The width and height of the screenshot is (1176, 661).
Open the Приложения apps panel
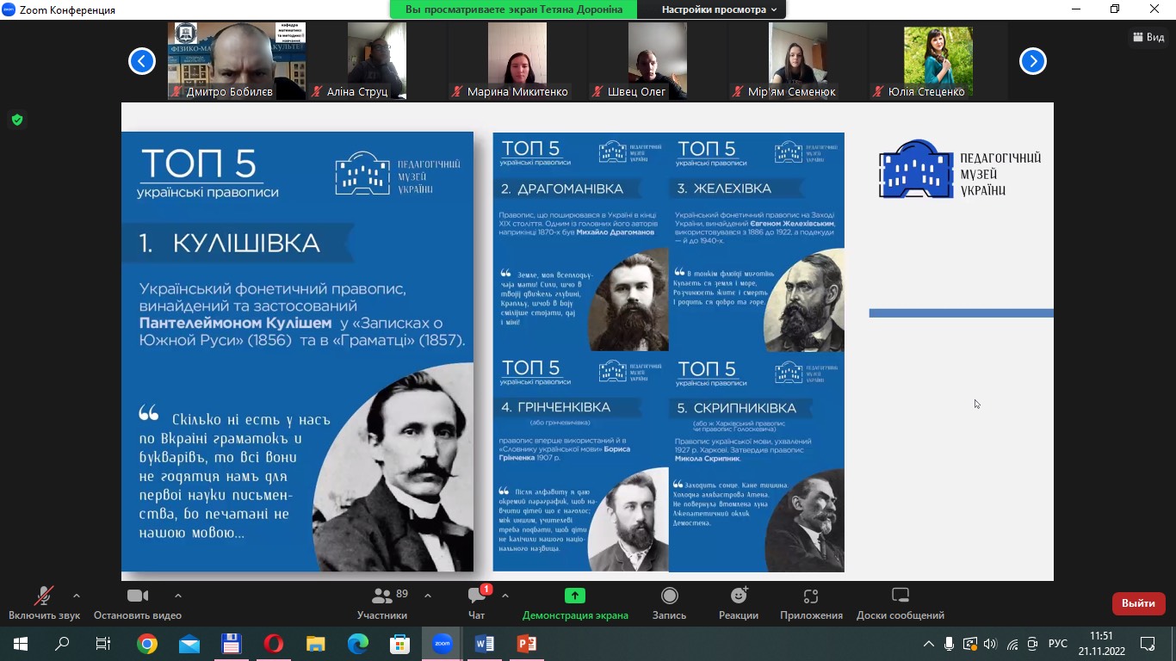(x=810, y=603)
